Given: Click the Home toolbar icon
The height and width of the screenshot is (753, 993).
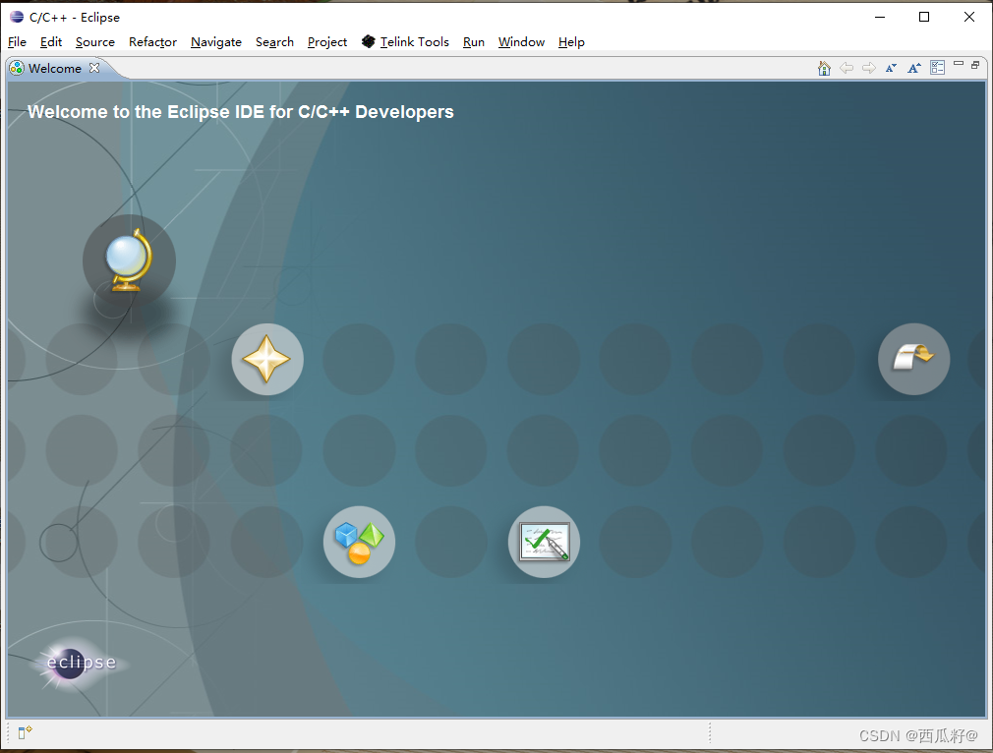Looking at the screenshot, I should click(824, 68).
